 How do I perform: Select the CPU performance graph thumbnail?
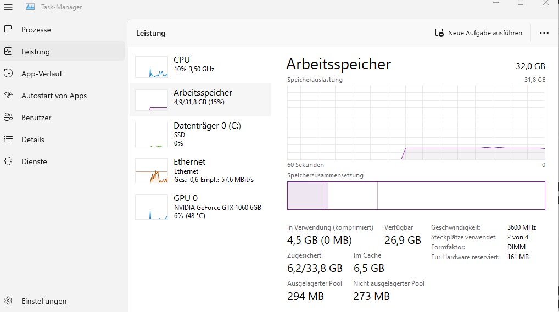[x=152, y=66]
